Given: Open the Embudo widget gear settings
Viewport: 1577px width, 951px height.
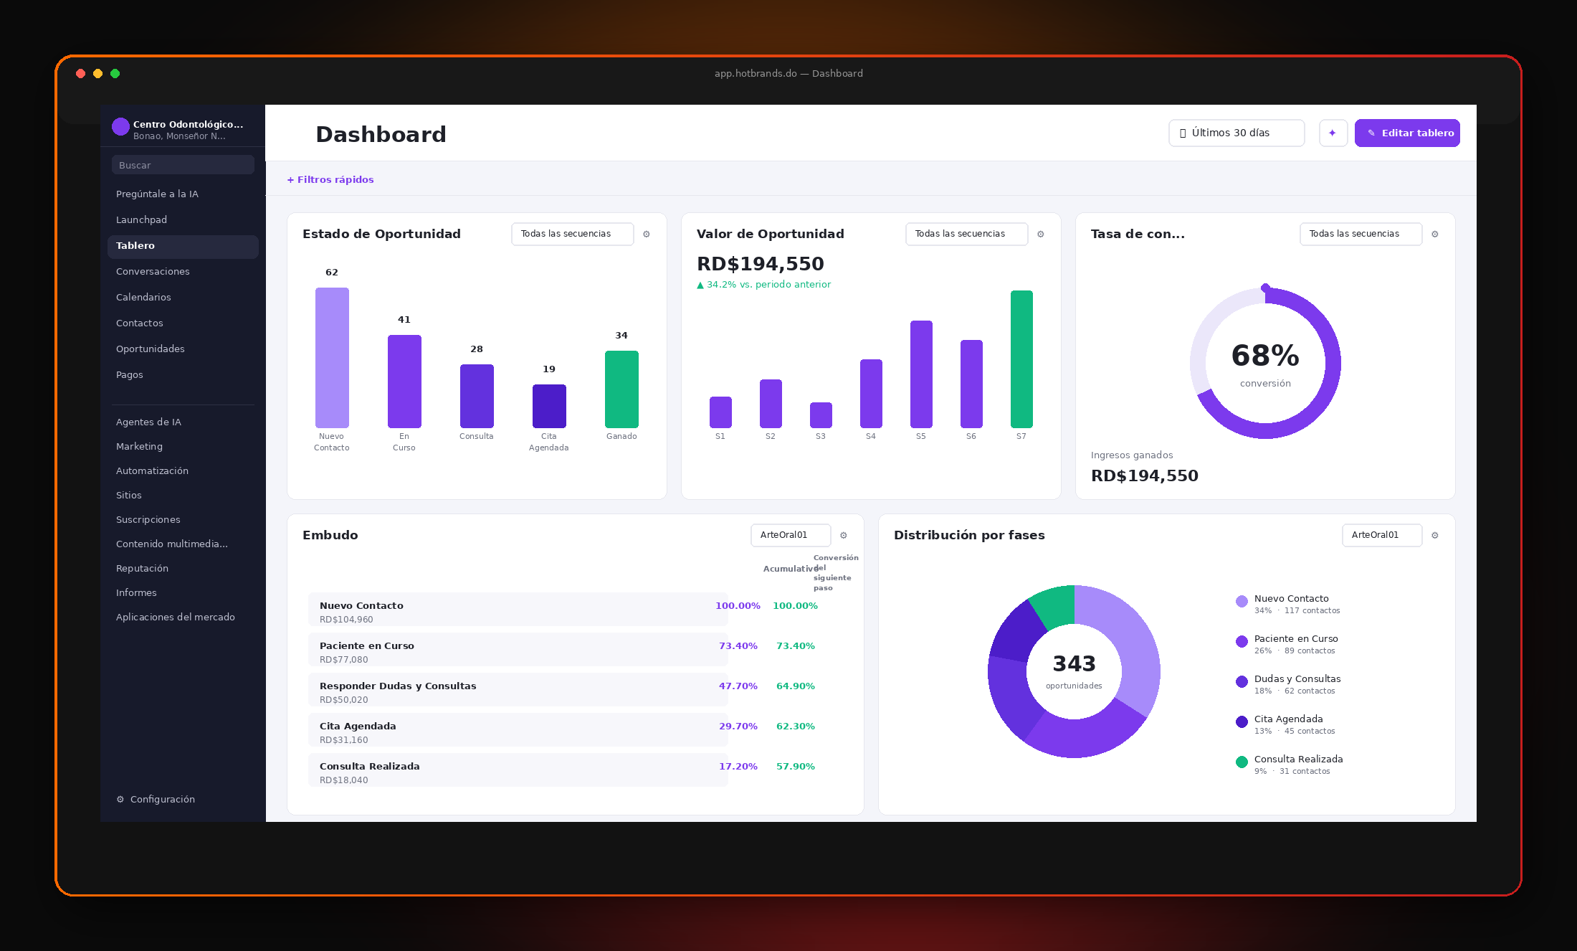Looking at the screenshot, I should pyautogui.click(x=844, y=536).
